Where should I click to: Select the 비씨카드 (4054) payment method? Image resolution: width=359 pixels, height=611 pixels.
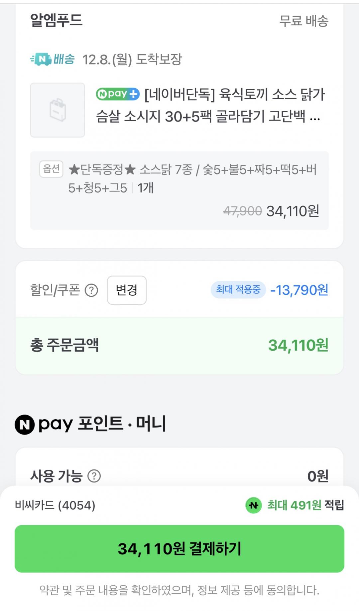pyautogui.click(x=55, y=505)
